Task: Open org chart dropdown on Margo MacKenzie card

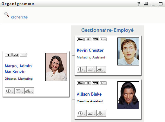Action: [29, 91]
